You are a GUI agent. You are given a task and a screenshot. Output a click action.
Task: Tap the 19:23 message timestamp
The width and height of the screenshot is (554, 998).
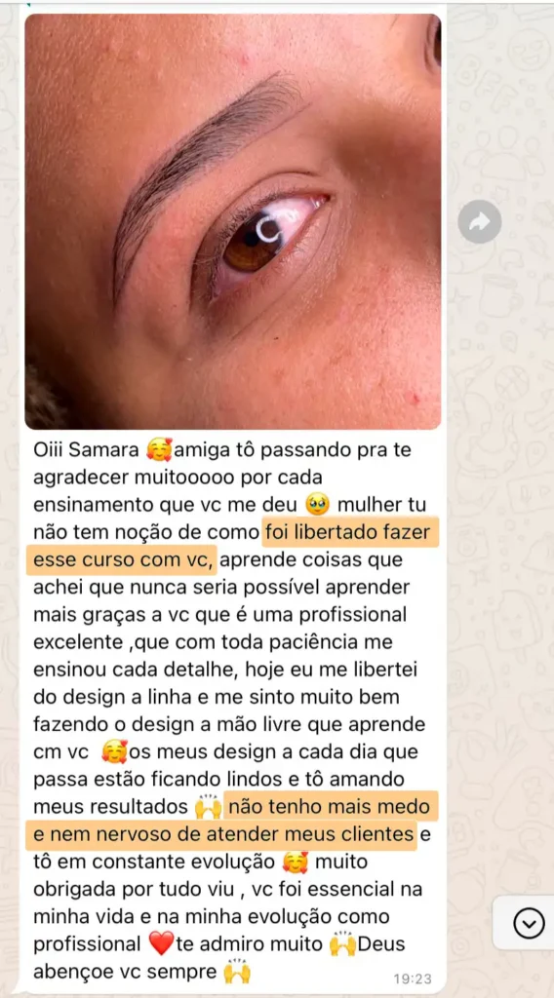[x=412, y=979]
